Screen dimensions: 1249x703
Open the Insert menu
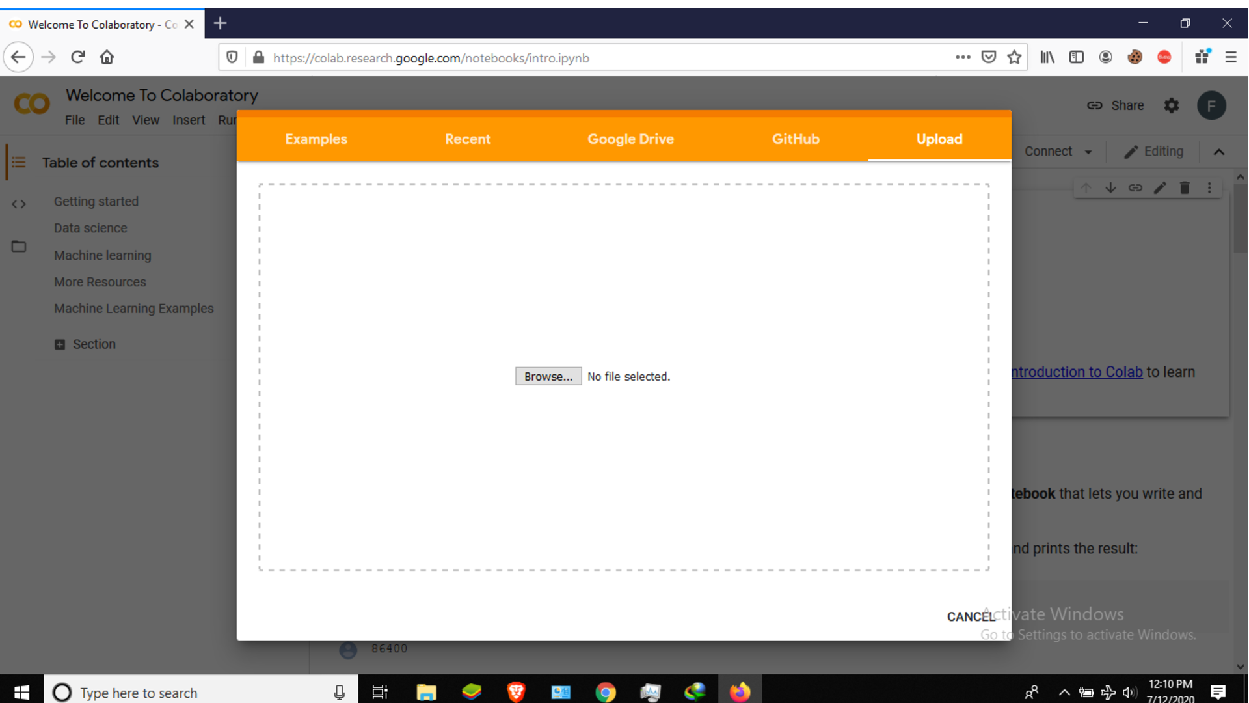tap(189, 120)
